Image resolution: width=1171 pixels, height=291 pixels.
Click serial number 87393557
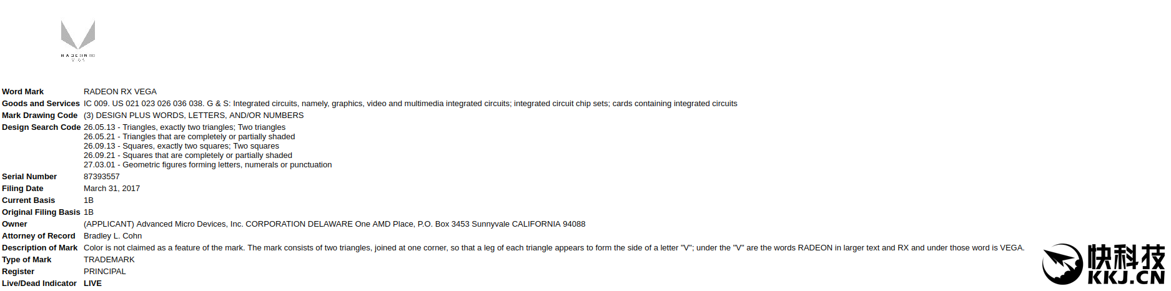[102, 177]
